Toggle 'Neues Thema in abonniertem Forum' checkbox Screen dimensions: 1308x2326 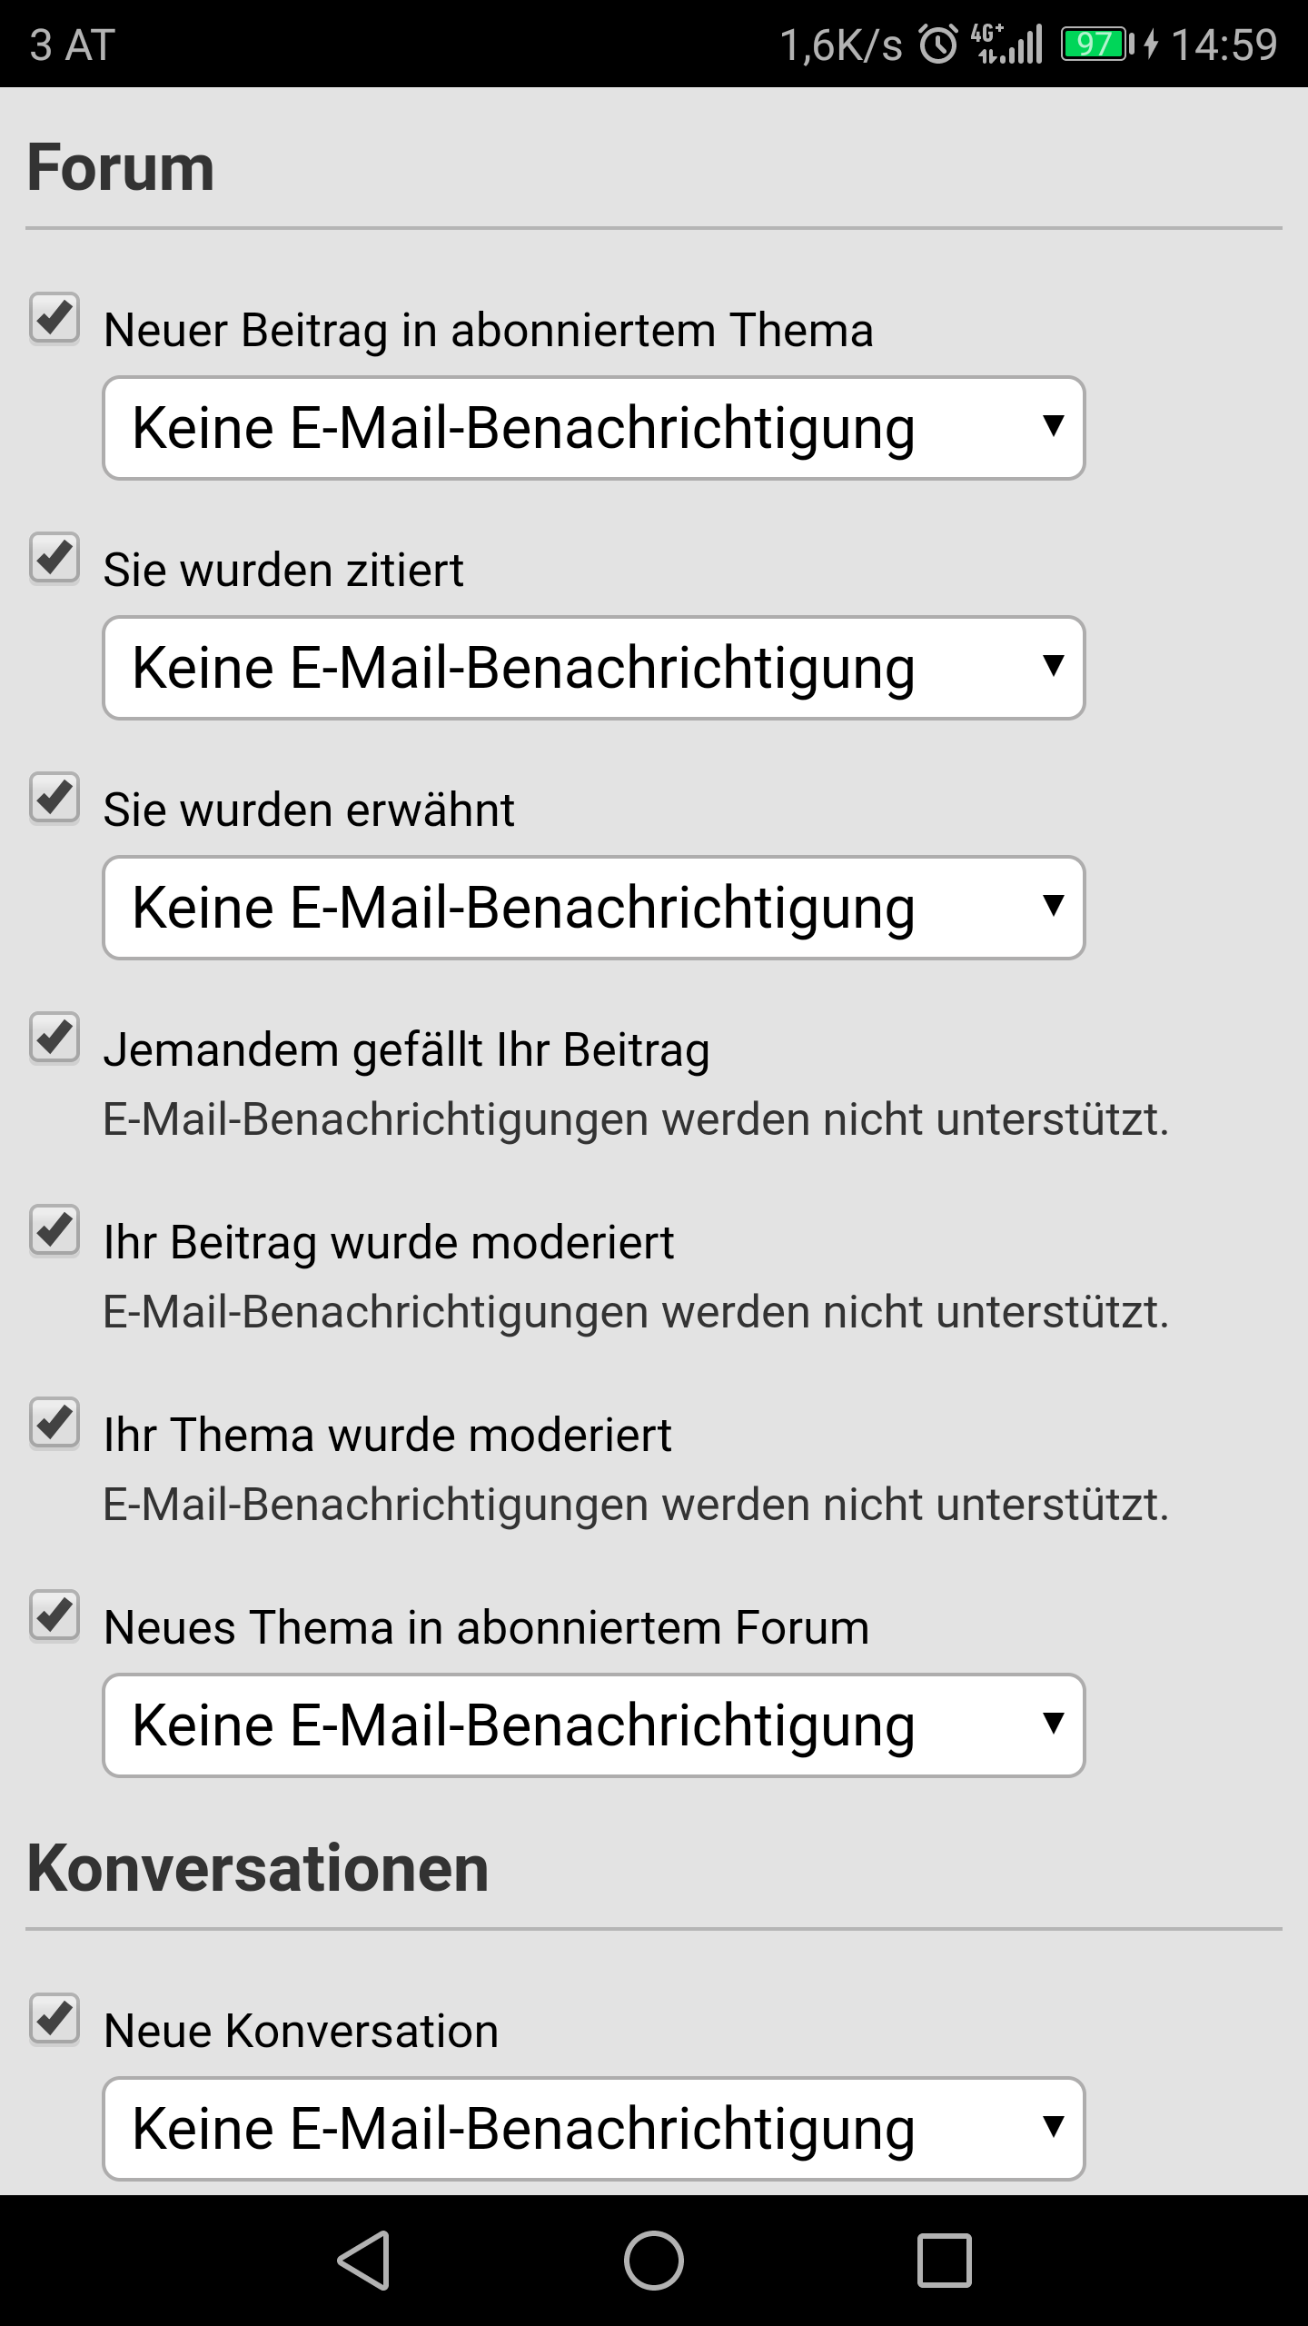[x=54, y=1615]
